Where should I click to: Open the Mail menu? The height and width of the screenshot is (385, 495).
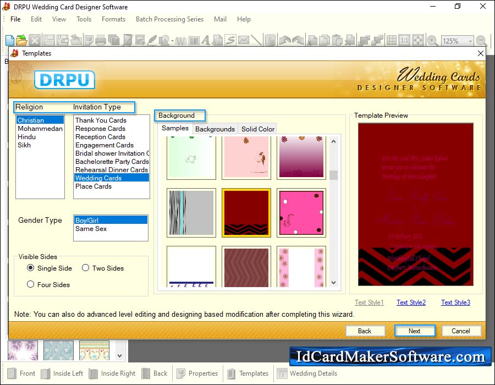[x=220, y=19]
